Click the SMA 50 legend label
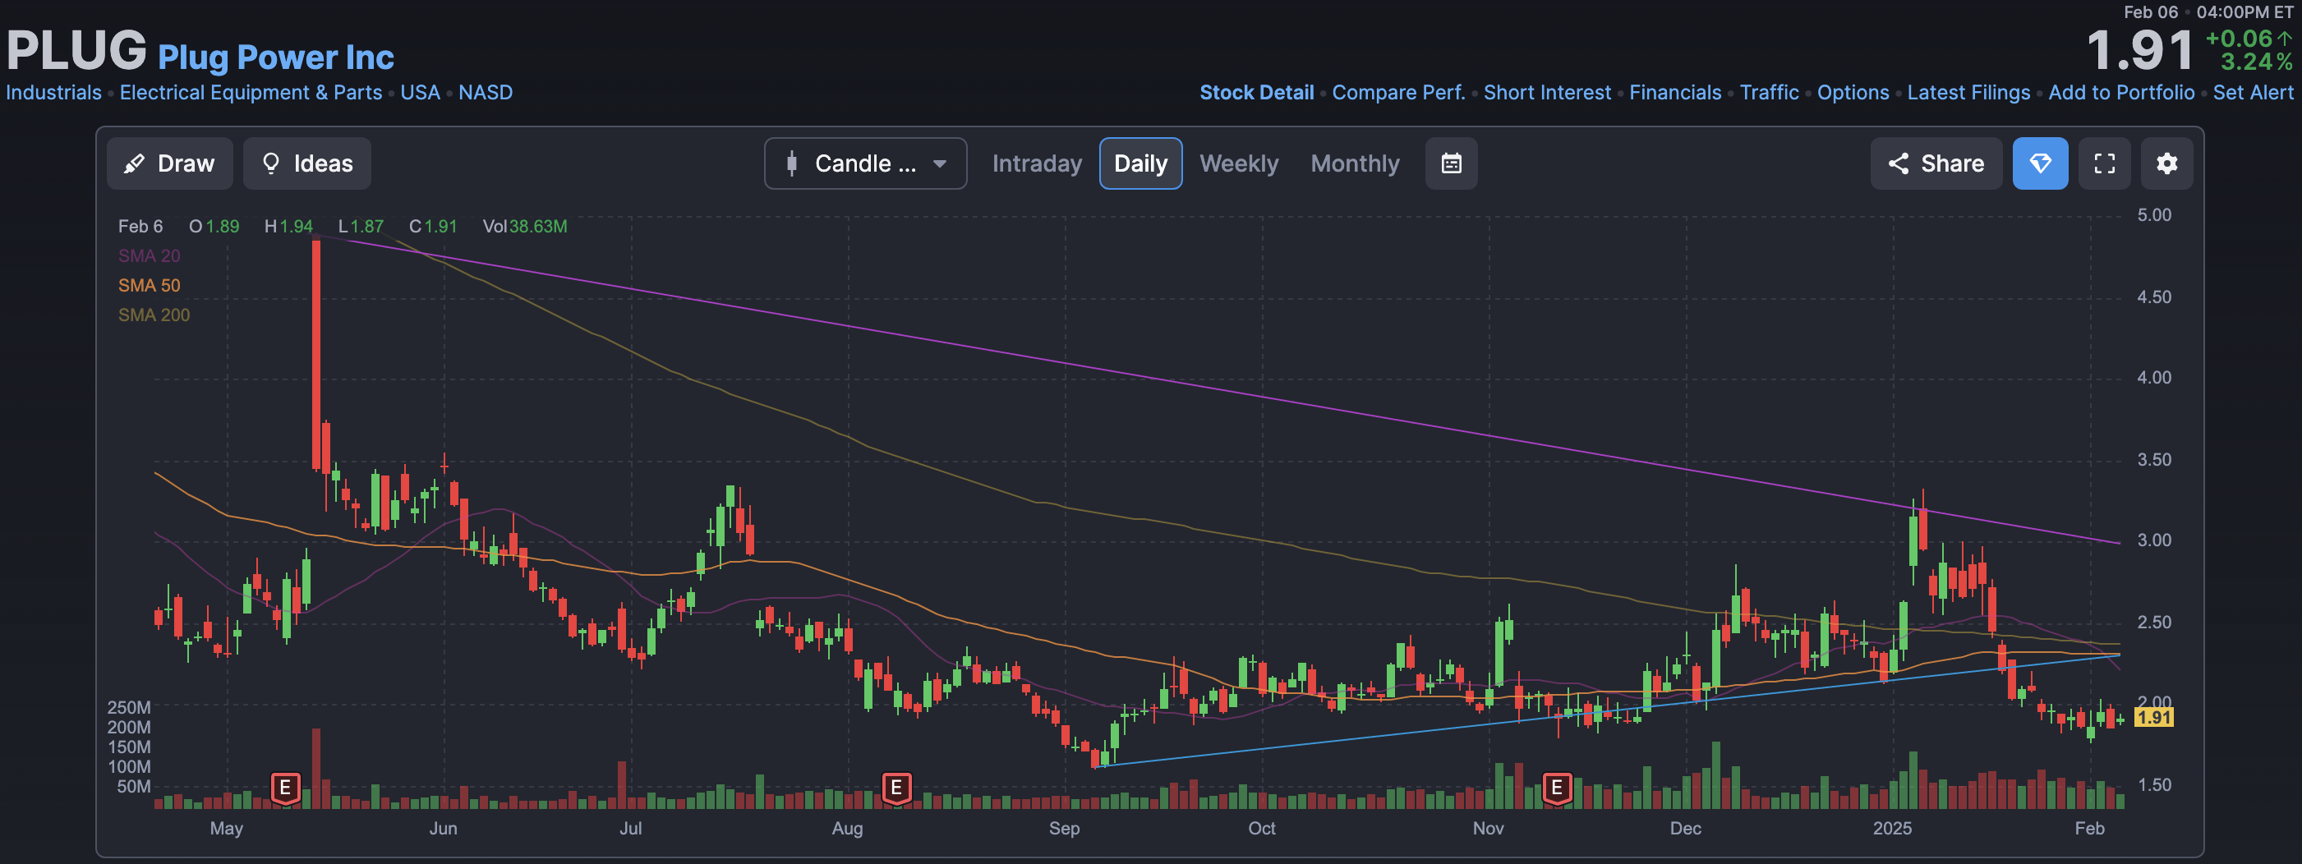 [x=150, y=286]
